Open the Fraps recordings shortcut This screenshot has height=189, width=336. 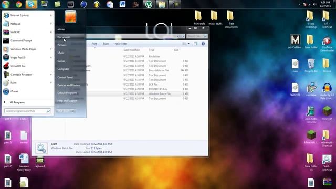point(311,19)
